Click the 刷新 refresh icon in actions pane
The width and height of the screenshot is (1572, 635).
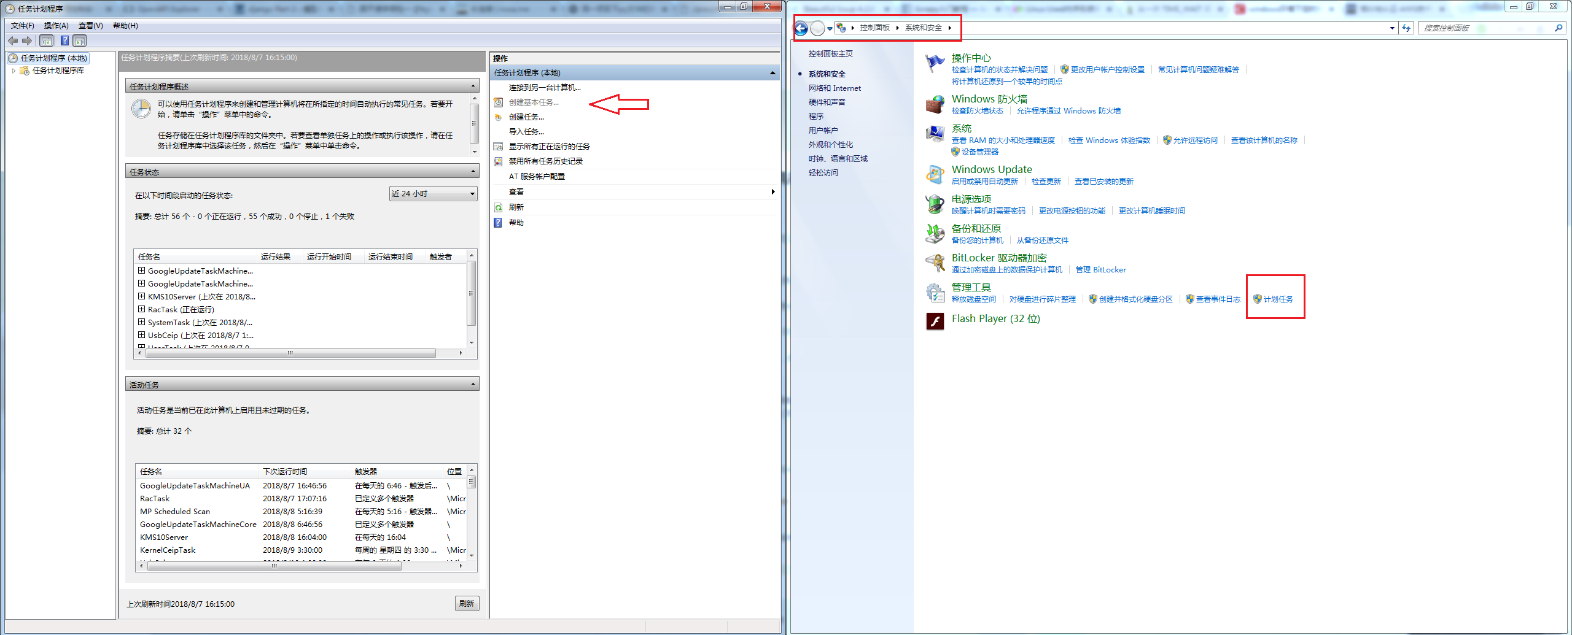click(x=499, y=207)
